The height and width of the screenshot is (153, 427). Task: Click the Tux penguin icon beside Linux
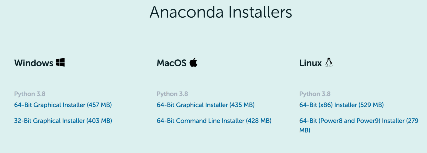pyautogui.click(x=329, y=62)
